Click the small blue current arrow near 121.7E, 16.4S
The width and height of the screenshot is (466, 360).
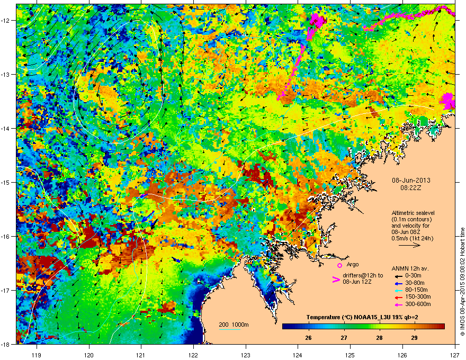point(176,259)
